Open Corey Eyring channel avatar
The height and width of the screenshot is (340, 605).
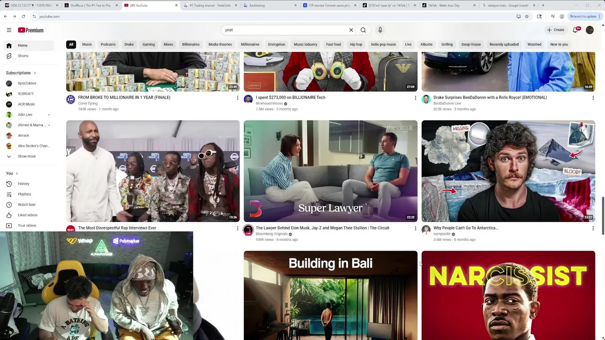click(70, 99)
